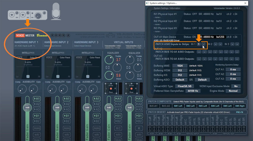253x141 pixels.
Task: Enable mono on Hardware Input 2 strip
Action: [x=67, y=128]
